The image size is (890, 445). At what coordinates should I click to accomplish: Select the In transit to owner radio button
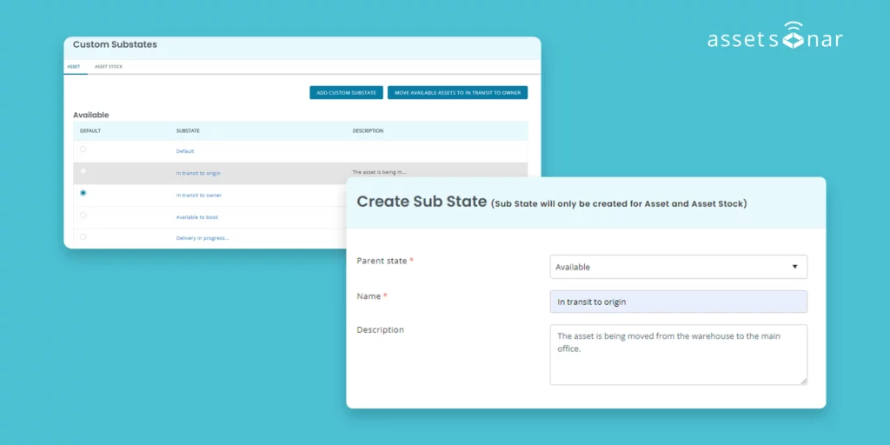pos(83,193)
